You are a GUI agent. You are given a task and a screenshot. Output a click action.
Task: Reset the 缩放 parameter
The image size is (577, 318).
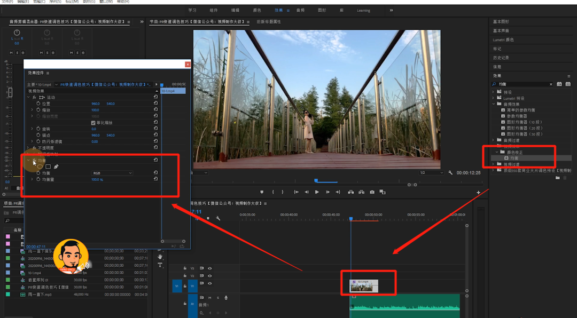[x=155, y=109]
